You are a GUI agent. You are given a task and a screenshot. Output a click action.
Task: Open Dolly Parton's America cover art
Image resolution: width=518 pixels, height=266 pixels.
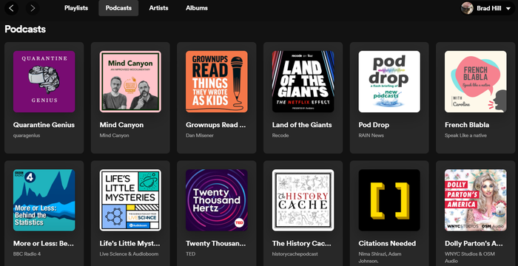pos(476,200)
